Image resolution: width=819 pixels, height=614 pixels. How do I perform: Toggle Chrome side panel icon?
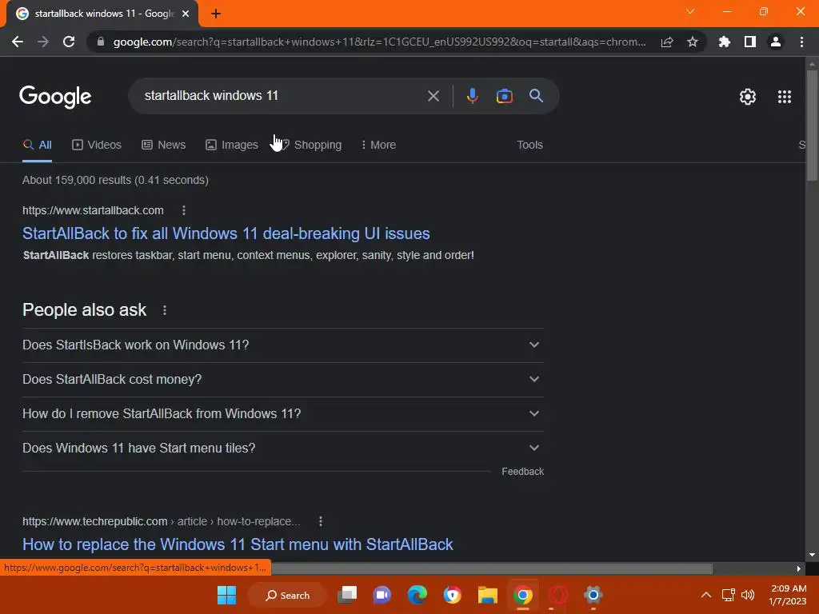750,42
